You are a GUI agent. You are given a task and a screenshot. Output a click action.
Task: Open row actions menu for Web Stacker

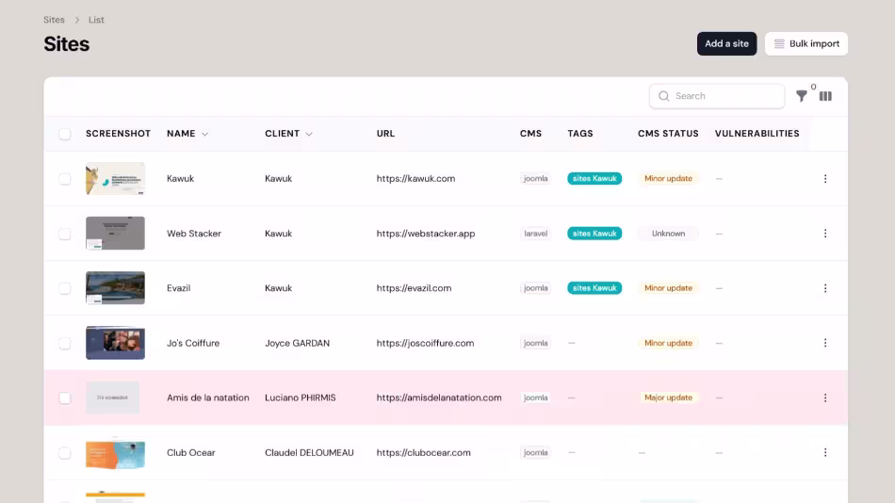[x=824, y=234]
